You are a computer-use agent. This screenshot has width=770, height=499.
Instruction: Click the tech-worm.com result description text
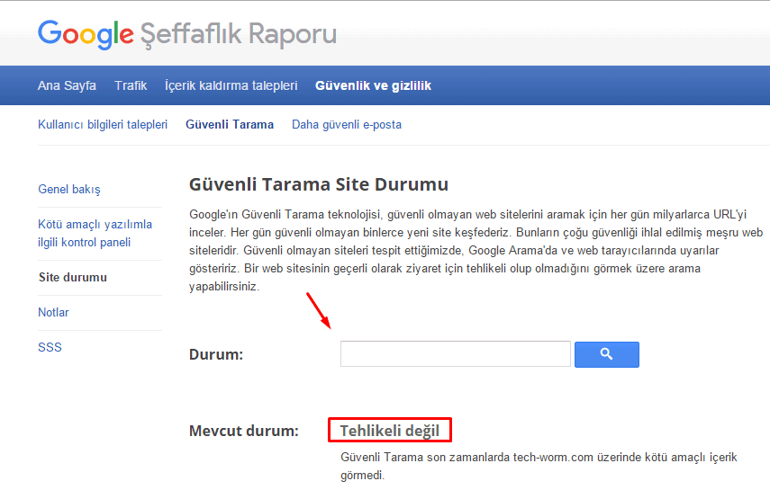(x=539, y=466)
